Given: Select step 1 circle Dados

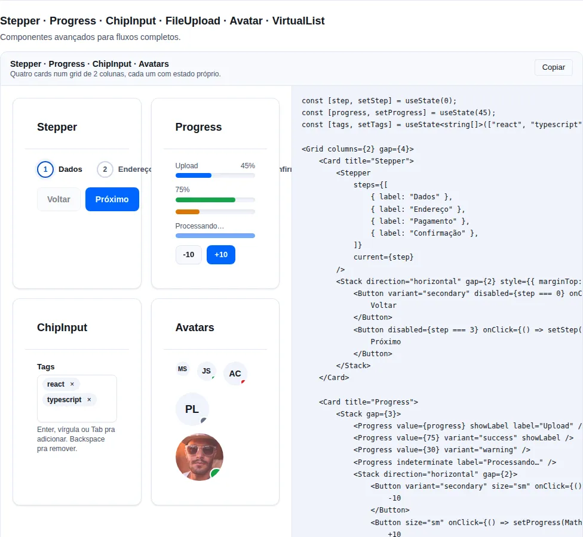Looking at the screenshot, I should point(45,169).
